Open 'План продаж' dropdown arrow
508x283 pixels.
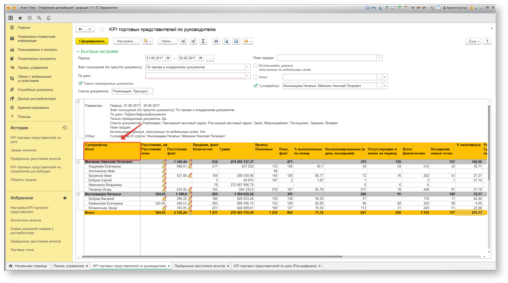(379, 58)
